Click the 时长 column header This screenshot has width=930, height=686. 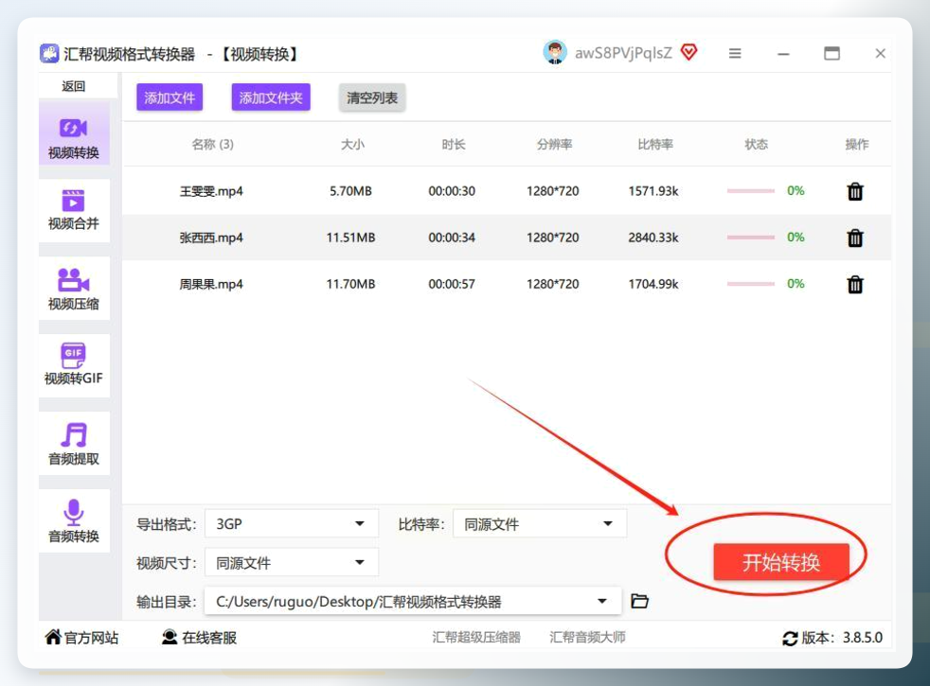pos(453,145)
